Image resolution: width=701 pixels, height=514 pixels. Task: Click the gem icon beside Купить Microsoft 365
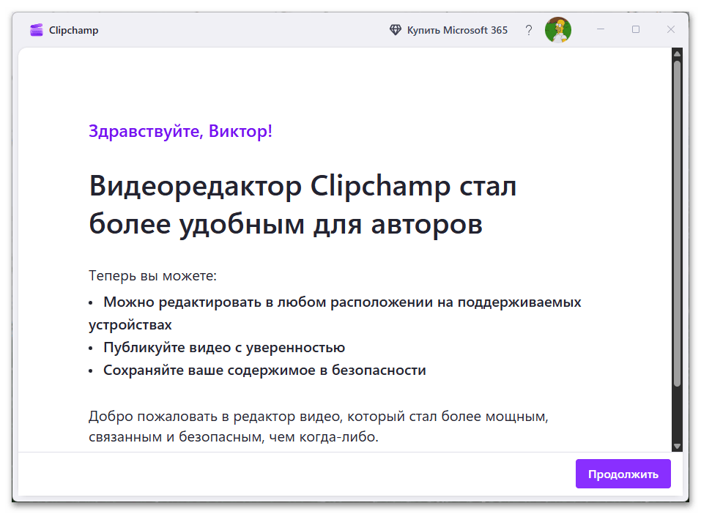click(396, 29)
